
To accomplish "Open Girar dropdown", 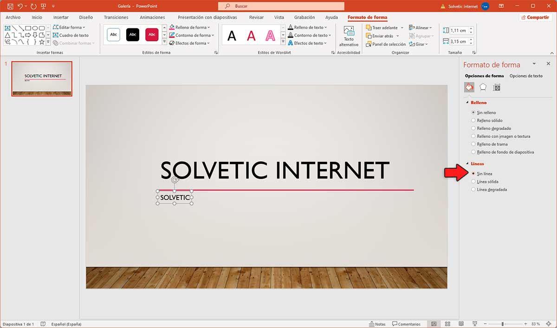I will pyautogui.click(x=418, y=44).
